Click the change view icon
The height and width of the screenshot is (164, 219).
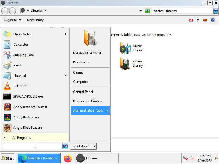point(191,20)
